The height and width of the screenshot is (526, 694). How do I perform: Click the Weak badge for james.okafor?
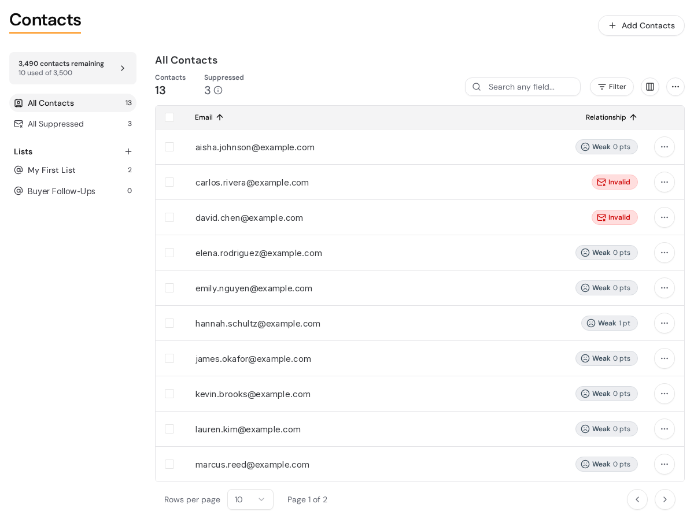tap(607, 358)
